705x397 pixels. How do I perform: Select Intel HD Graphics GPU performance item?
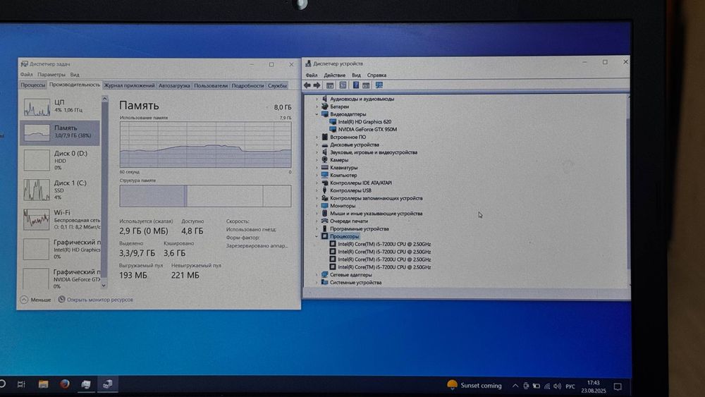60,249
